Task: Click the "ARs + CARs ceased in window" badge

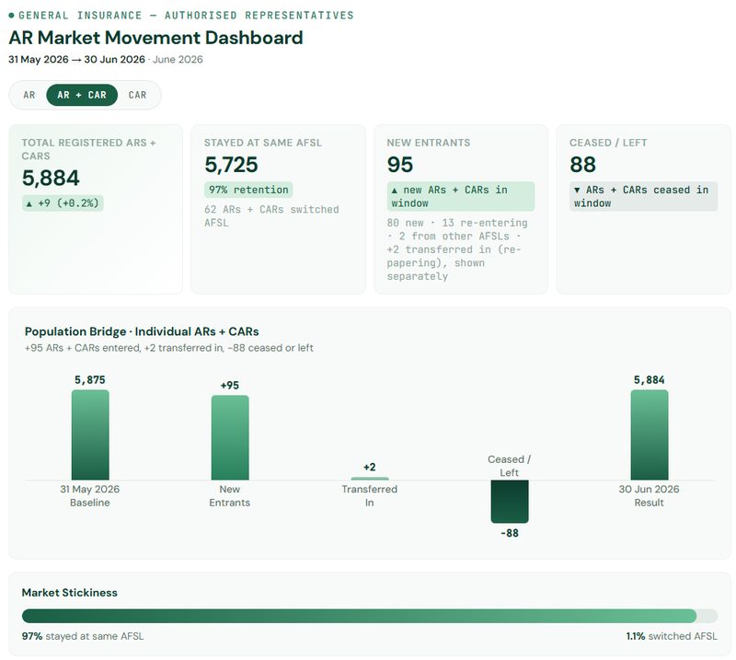Action: pos(643,196)
